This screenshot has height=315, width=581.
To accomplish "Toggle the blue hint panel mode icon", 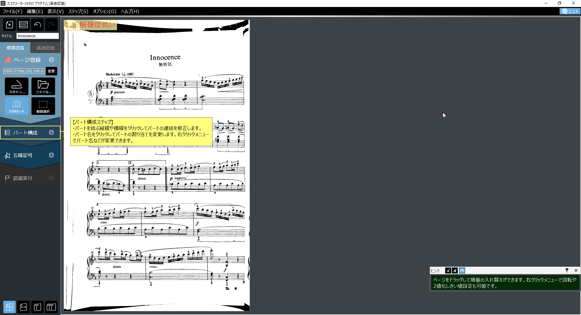I will 462,270.
